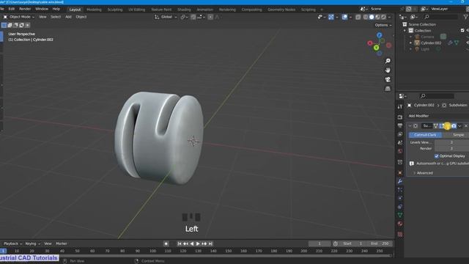This screenshot has height=264, width=469.
Task: Select wireframe viewport shading mode
Action: pyautogui.click(x=366, y=17)
